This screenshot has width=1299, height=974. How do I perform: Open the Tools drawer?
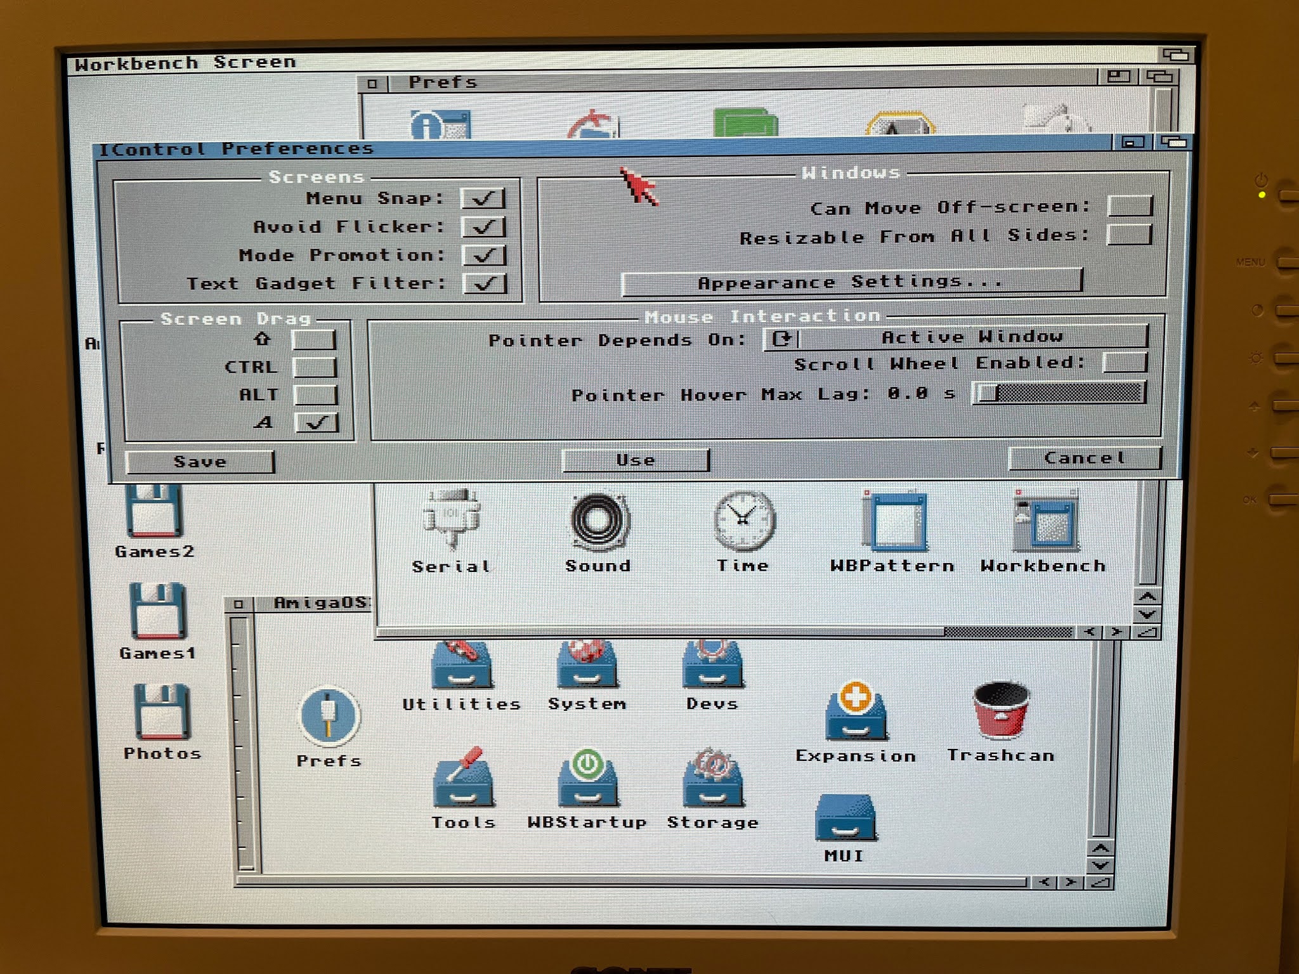click(x=464, y=777)
